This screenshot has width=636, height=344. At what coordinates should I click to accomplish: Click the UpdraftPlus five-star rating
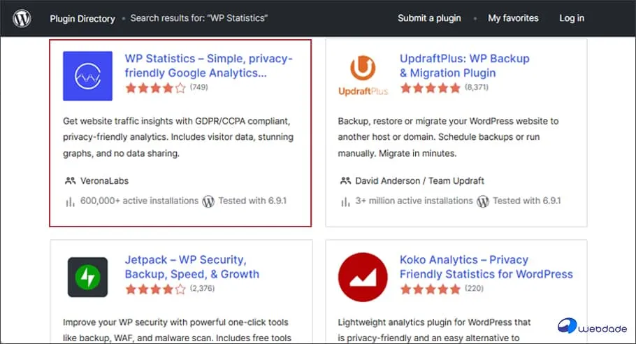coord(431,88)
